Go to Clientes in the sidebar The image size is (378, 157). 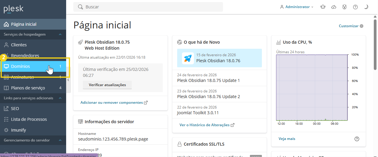click(19, 45)
